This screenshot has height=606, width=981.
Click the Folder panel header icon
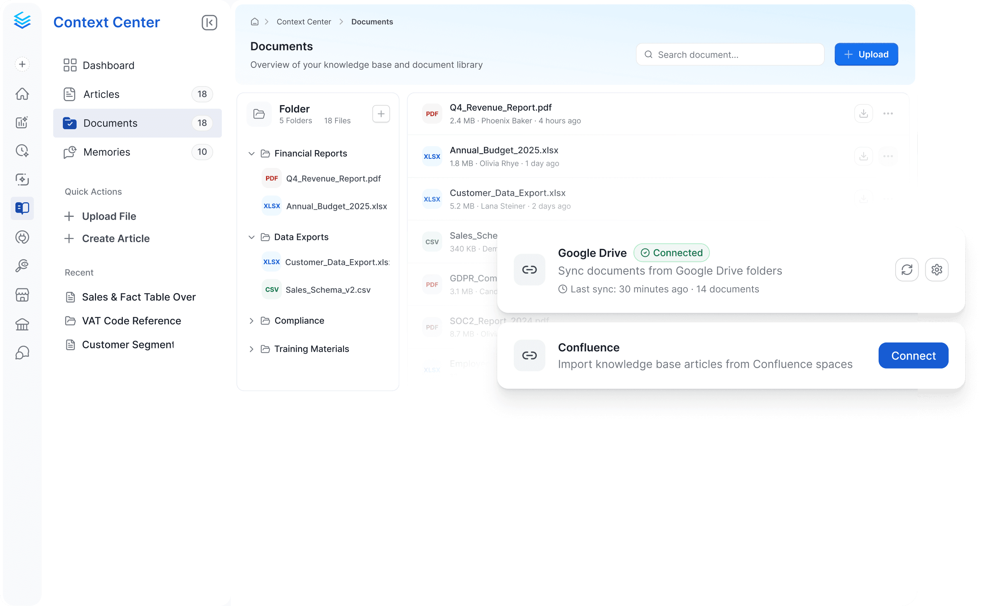[x=259, y=114]
